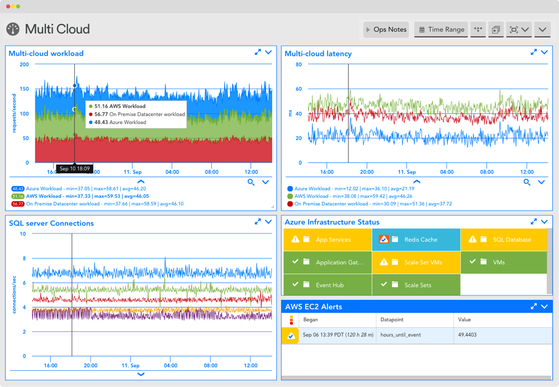Collapse the workload chart legend with the up caret

coord(141,181)
